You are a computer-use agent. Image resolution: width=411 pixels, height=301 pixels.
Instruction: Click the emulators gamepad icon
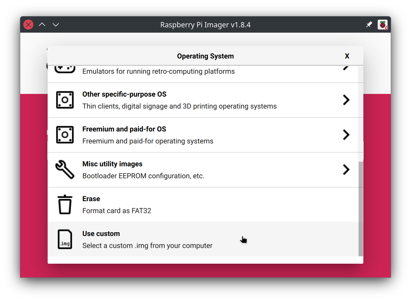65,69
